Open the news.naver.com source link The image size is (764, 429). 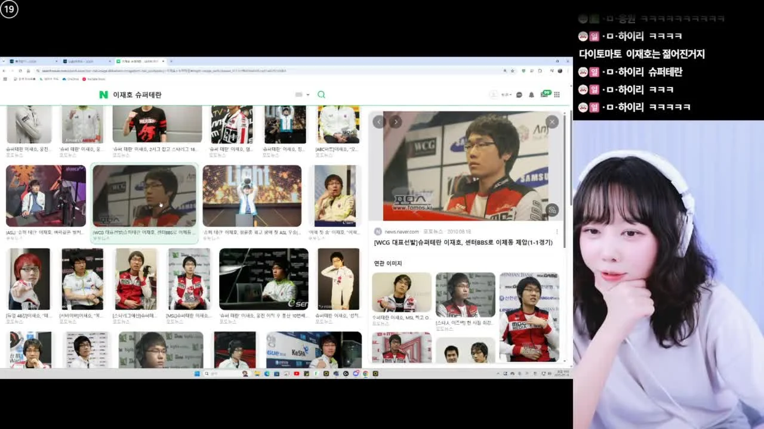(402, 231)
